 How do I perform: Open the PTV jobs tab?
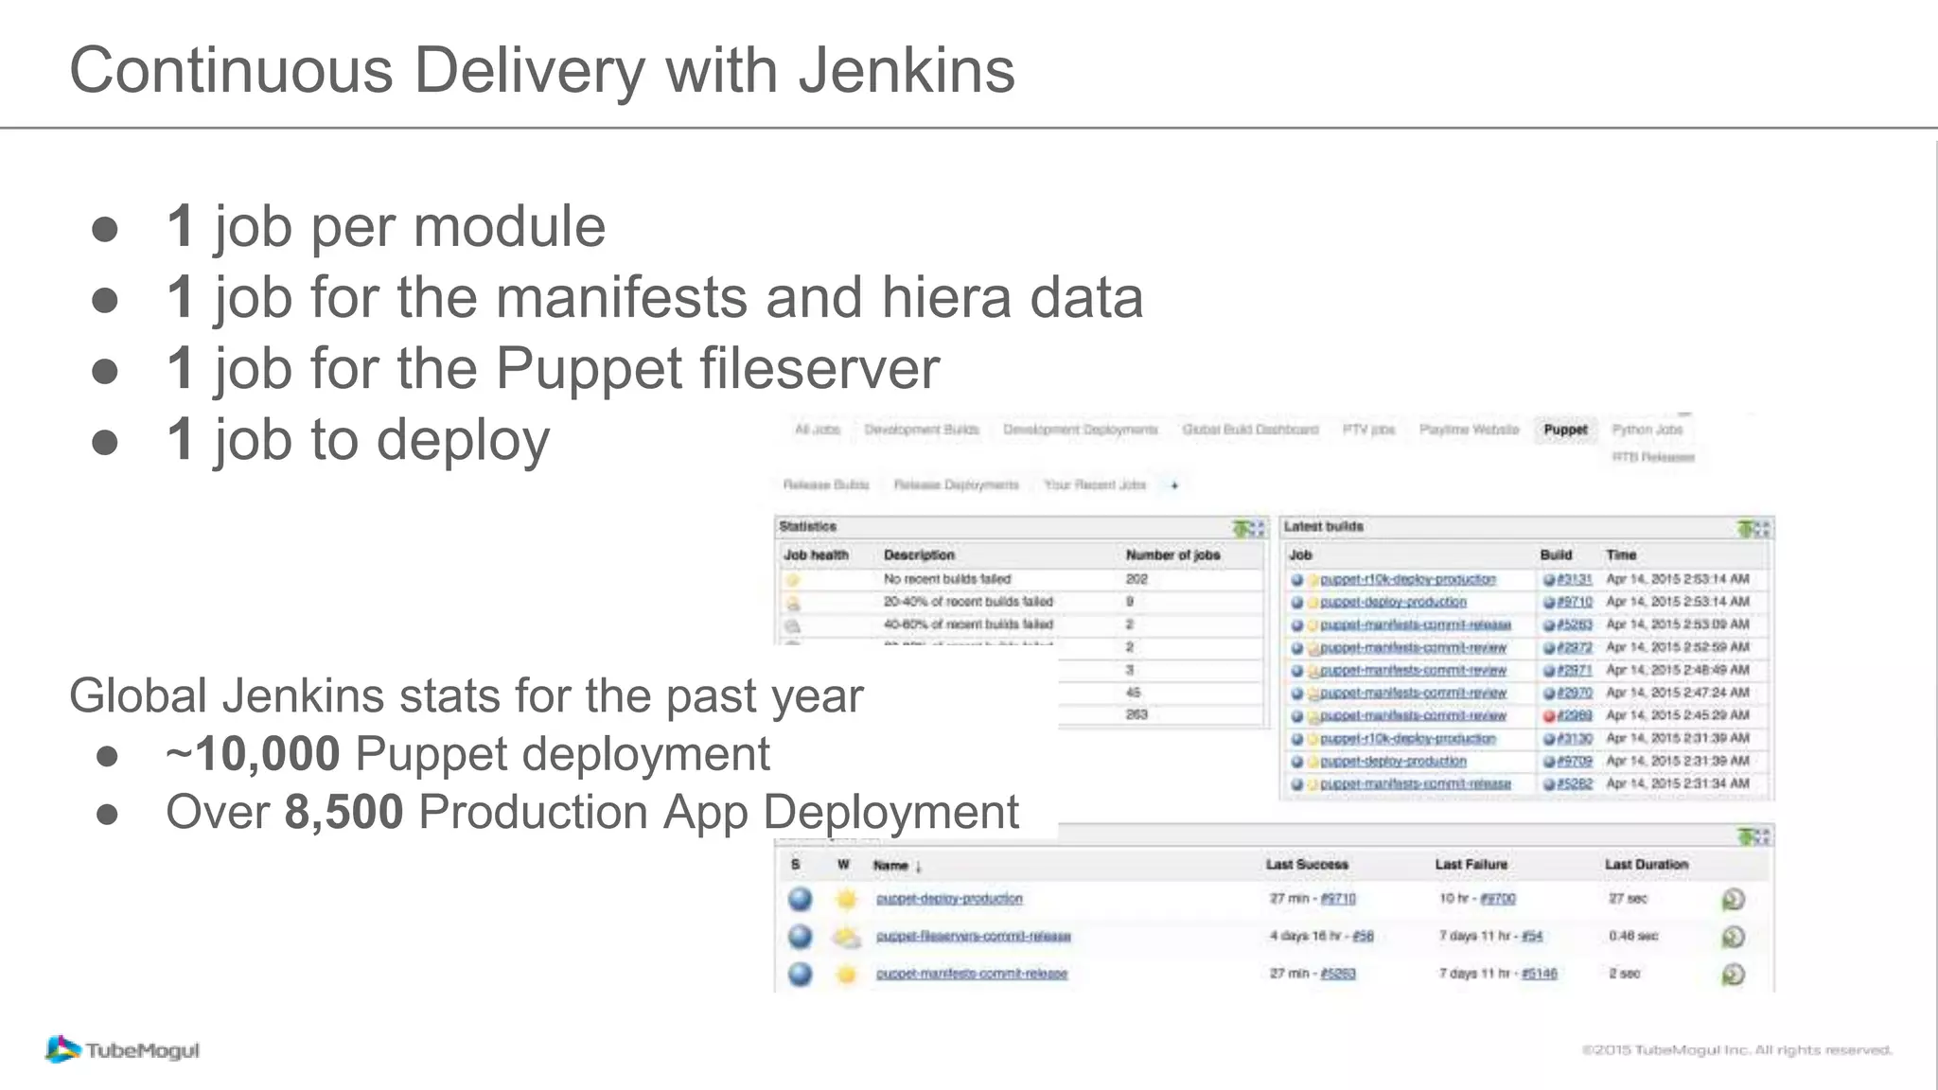1369,430
